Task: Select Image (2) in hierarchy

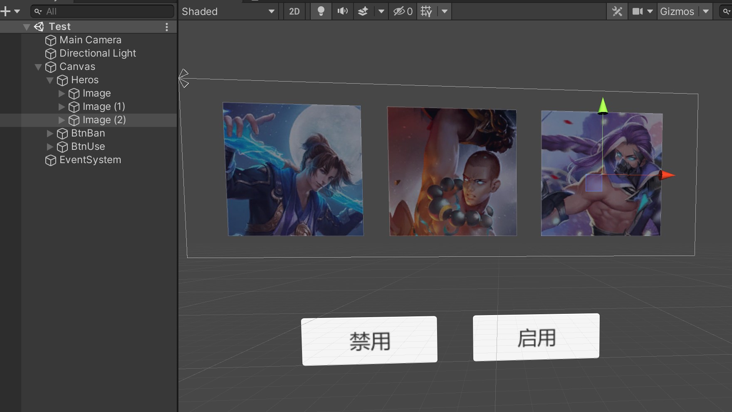Action: point(104,120)
